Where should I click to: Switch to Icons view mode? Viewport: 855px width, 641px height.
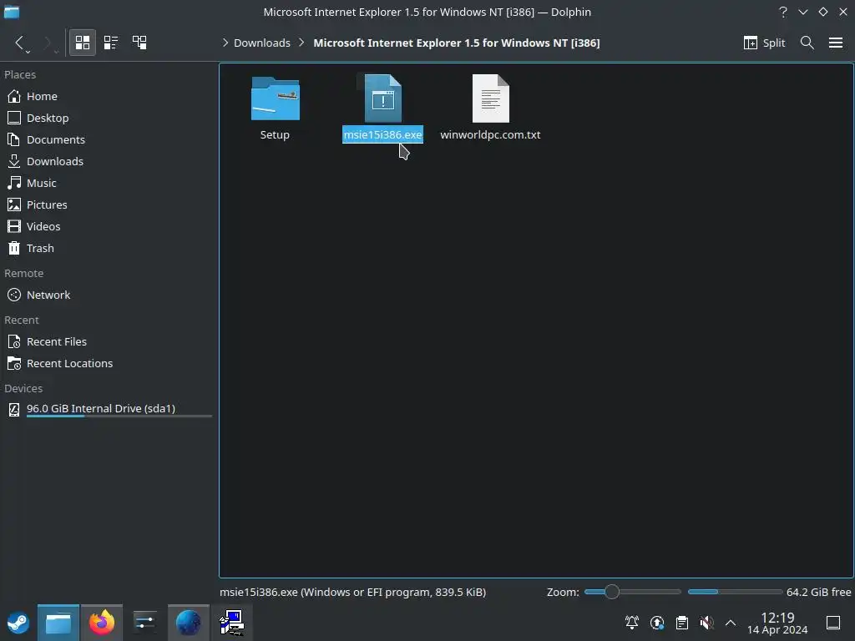[83, 43]
